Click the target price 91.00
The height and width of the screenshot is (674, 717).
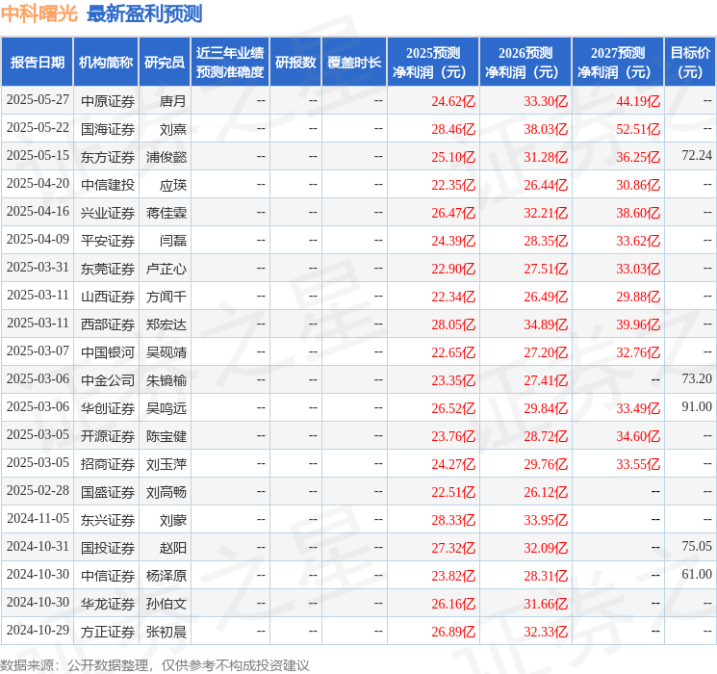click(x=697, y=406)
